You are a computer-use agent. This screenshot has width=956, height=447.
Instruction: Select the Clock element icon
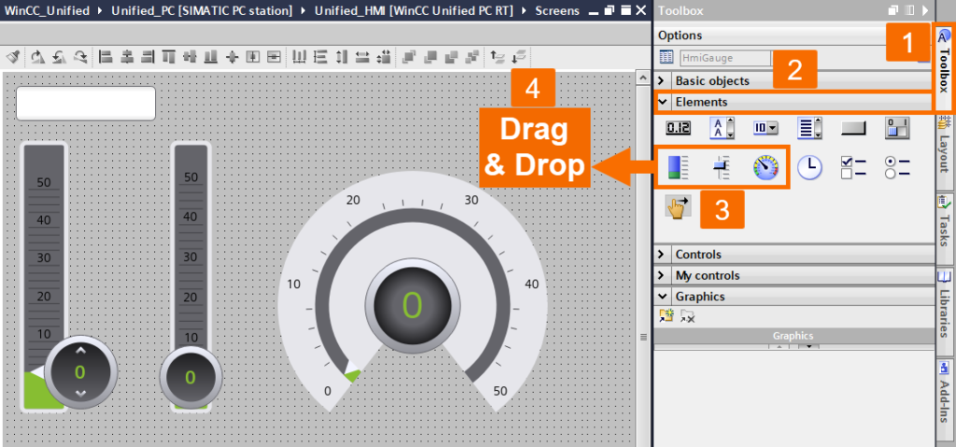[809, 167]
